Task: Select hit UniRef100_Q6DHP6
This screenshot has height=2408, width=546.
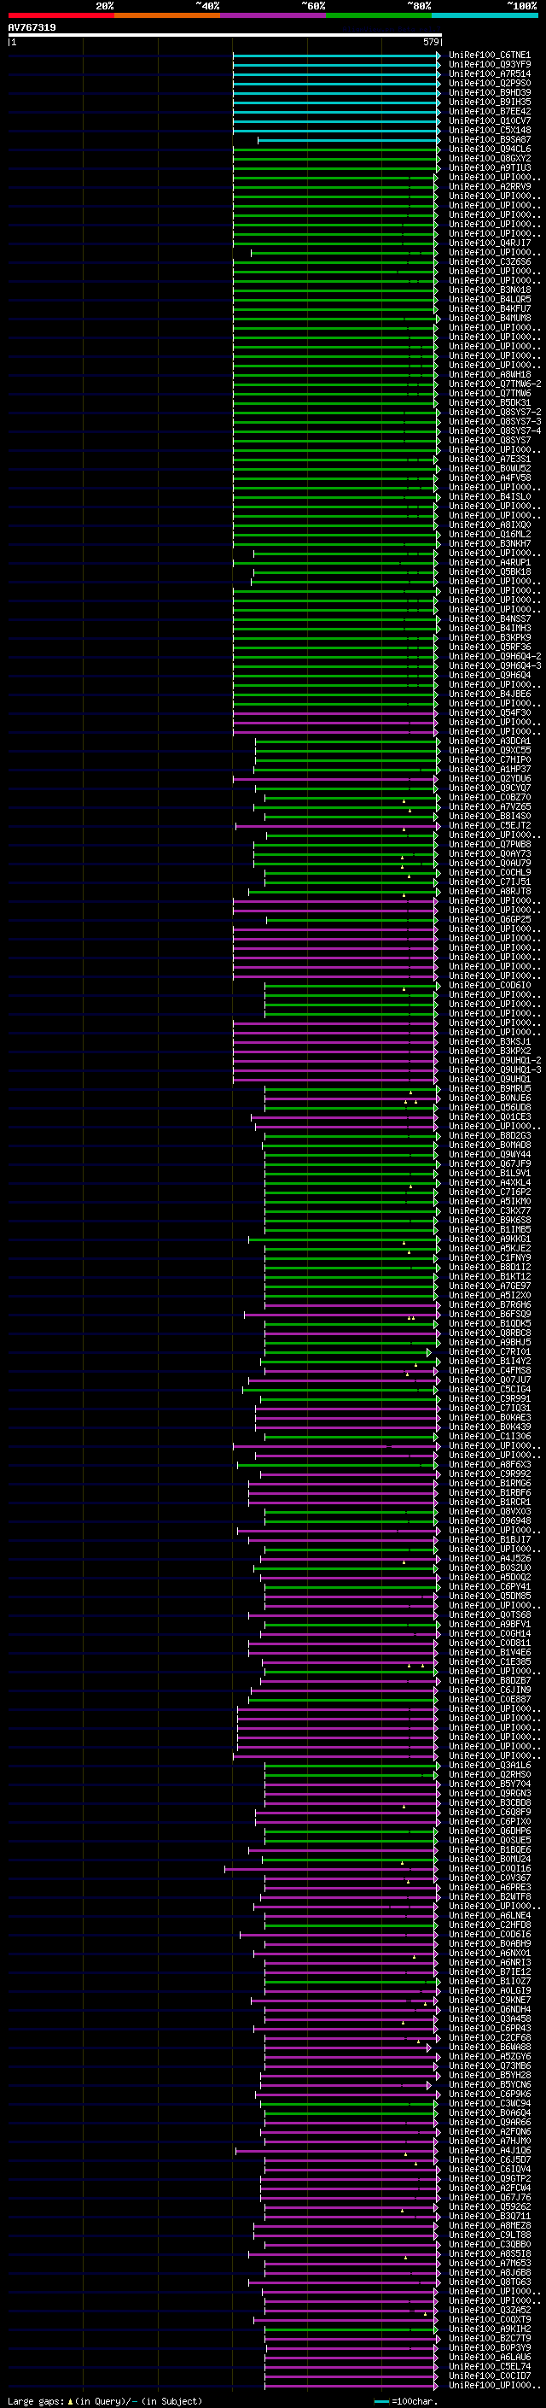Action: [x=489, y=1831]
